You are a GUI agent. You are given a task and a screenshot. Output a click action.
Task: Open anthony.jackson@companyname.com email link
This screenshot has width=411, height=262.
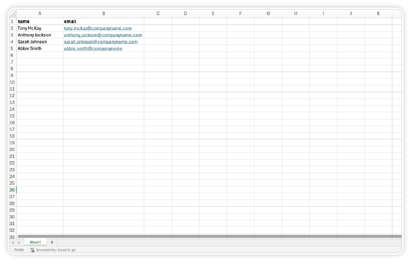pyautogui.click(x=103, y=35)
